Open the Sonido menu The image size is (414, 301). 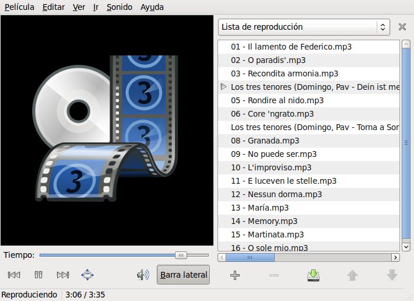pyautogui.click(x=120, y=7)
